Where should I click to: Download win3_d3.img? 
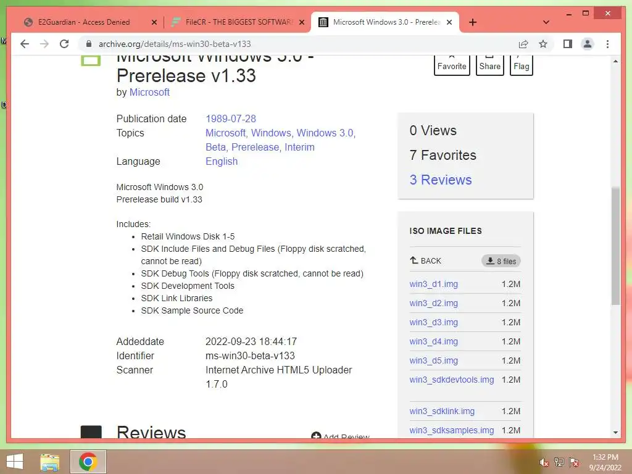point(434,322)
